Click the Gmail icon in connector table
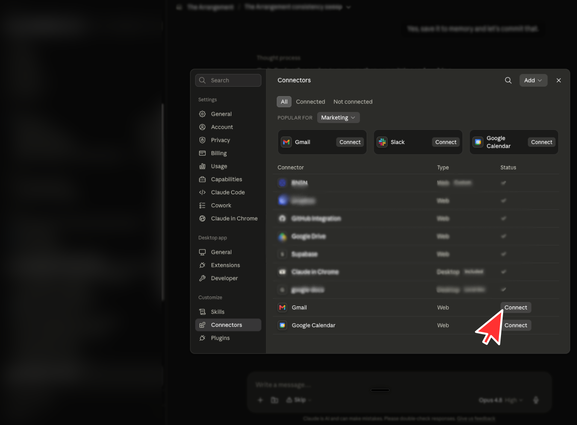The height and width of the screenshot is (425, 577). (283, 308)
